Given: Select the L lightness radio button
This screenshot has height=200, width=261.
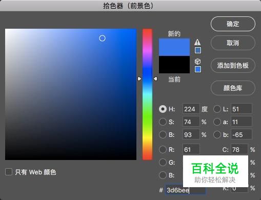Looking at the screenshot, I should 217,109.
